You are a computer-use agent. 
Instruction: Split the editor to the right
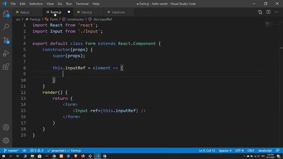coord(268,12)
